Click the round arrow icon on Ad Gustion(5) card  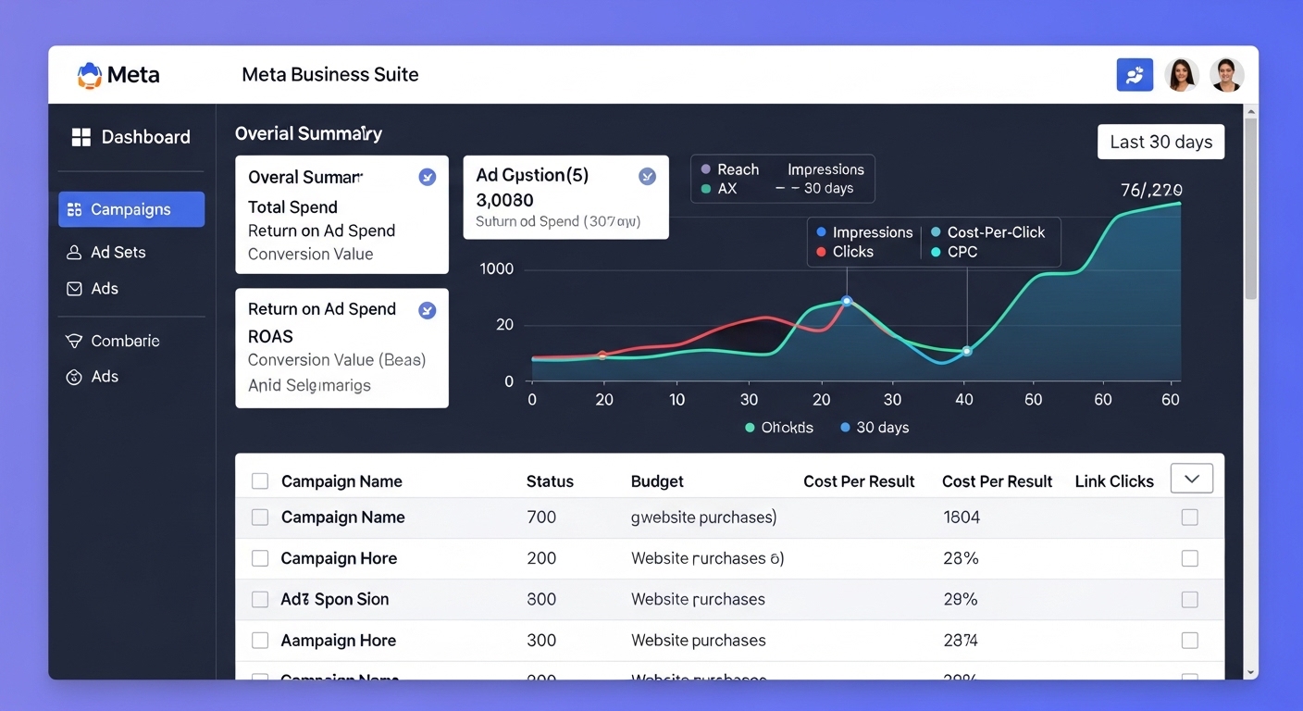click(647, 176)
